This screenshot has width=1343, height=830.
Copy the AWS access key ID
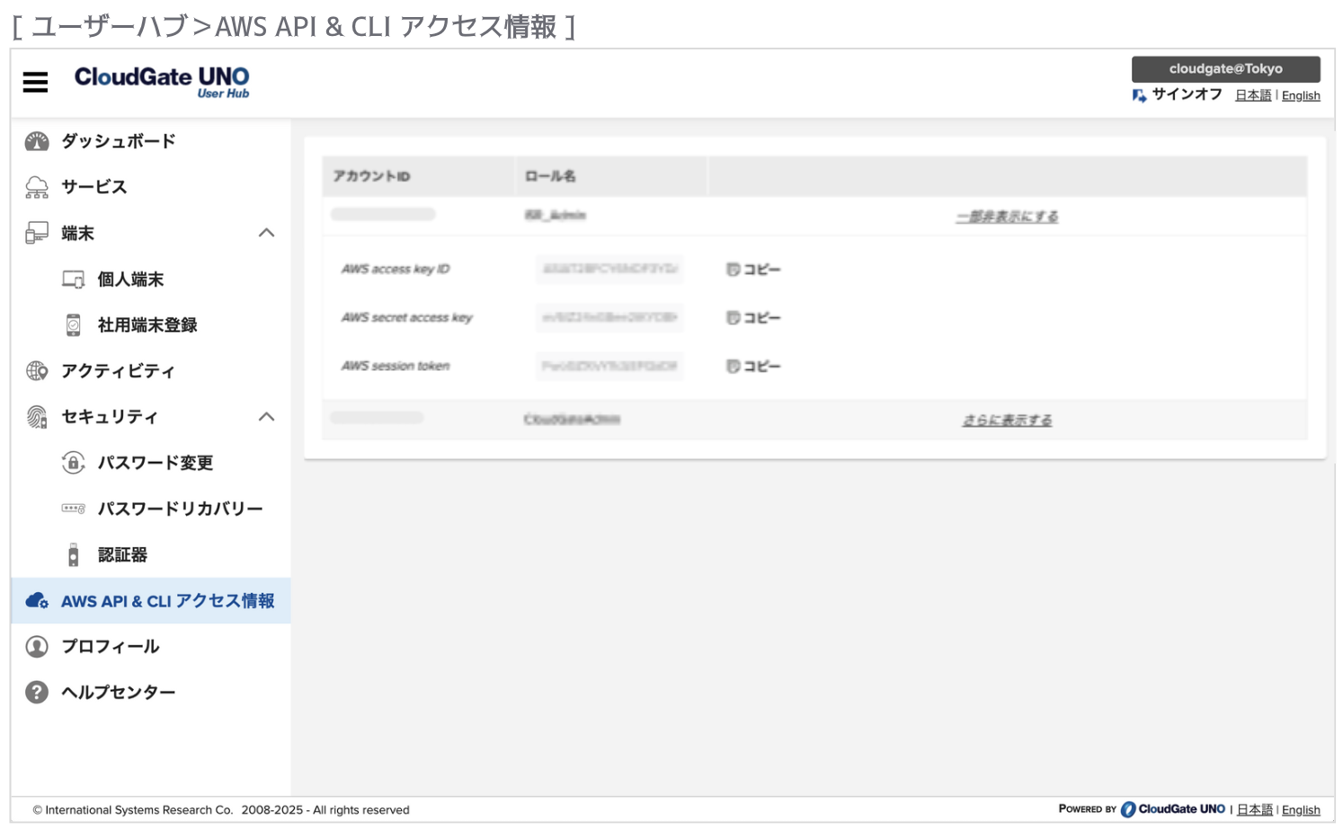(x=753, y=269)
